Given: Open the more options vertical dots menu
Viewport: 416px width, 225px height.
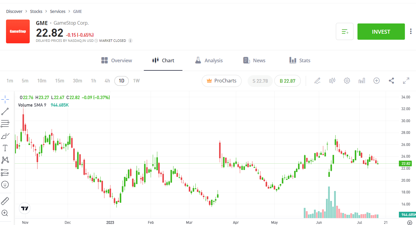Looking at the screenshot, I should (x=411, y=31).
